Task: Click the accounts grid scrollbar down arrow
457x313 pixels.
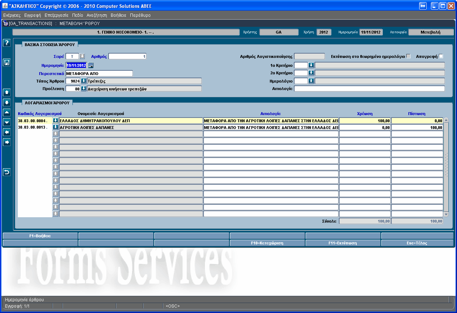Action: tap(446, 214)
